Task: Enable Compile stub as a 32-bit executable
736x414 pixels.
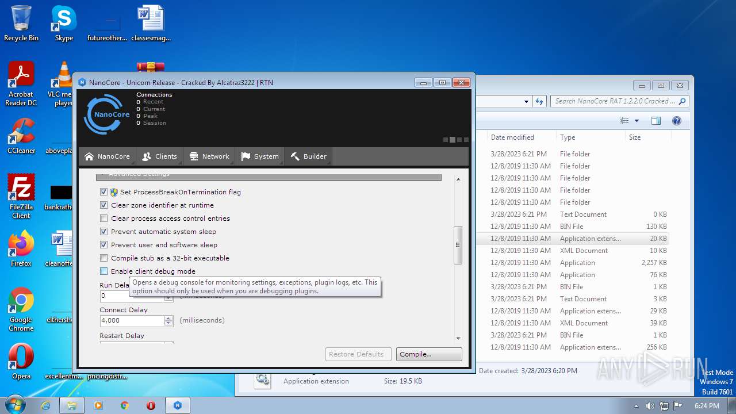Action: pyautogui.click(x=104, y=258)
